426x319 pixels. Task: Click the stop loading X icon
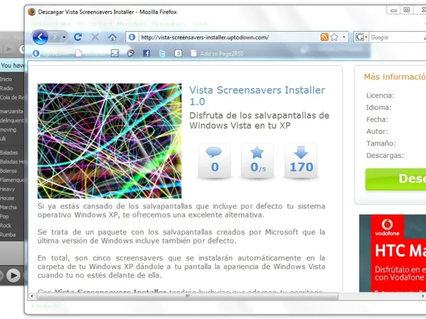click(95, 37)
